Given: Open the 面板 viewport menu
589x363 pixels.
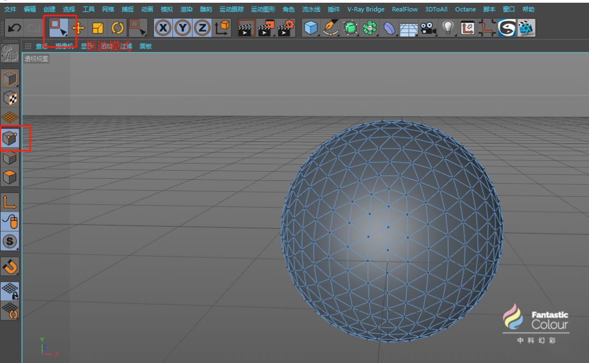Looking at the screenshot, I should pos(146,46).
